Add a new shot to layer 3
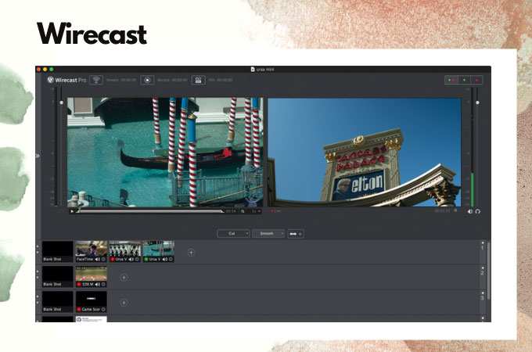The width and height of the screenshot is (532, 352). pos(124,302)
